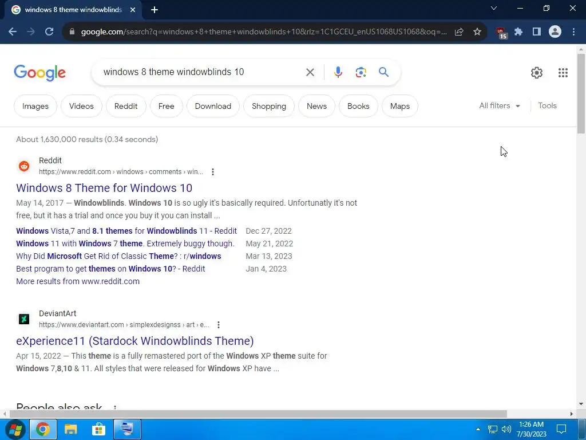Submit search with magnifier icon
586x440 pixels.
(x=383, y=72)
